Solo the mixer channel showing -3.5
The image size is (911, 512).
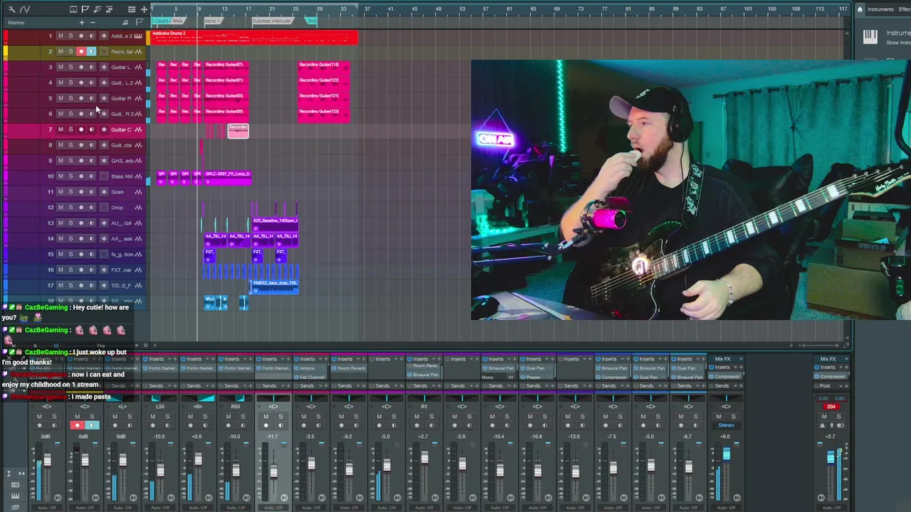[x=318, y=416]
